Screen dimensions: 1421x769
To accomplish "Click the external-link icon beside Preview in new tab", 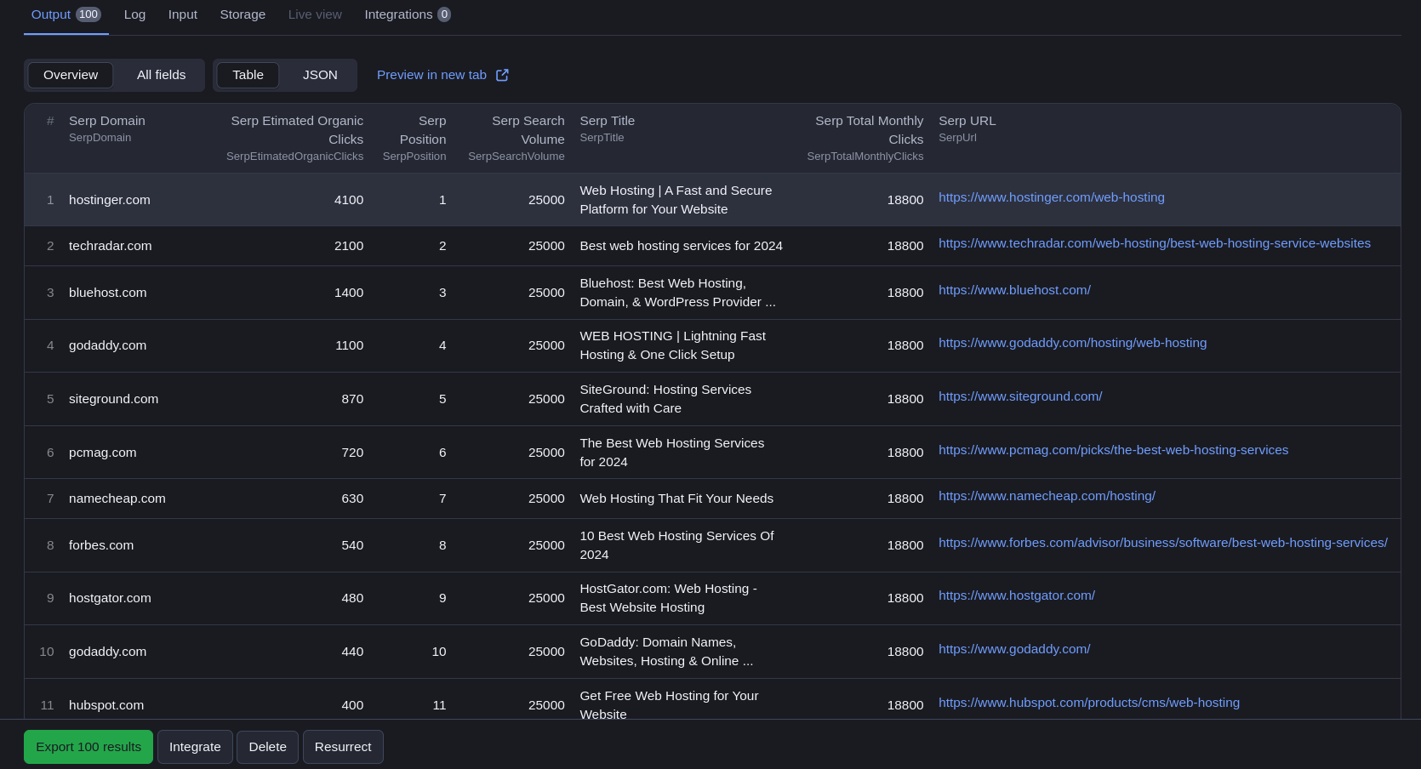I will (502, 75).
